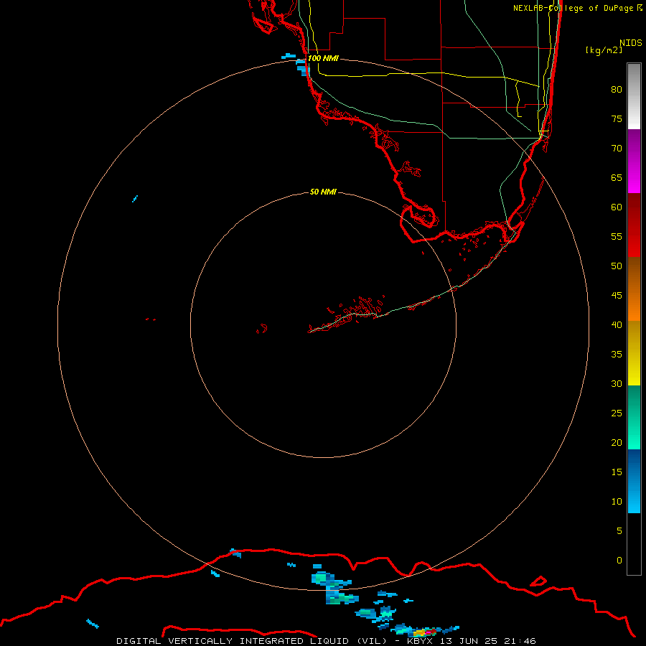The image size is (646, 646).
Task: Click the NIDS label
Action: click(x=631, y=43)
